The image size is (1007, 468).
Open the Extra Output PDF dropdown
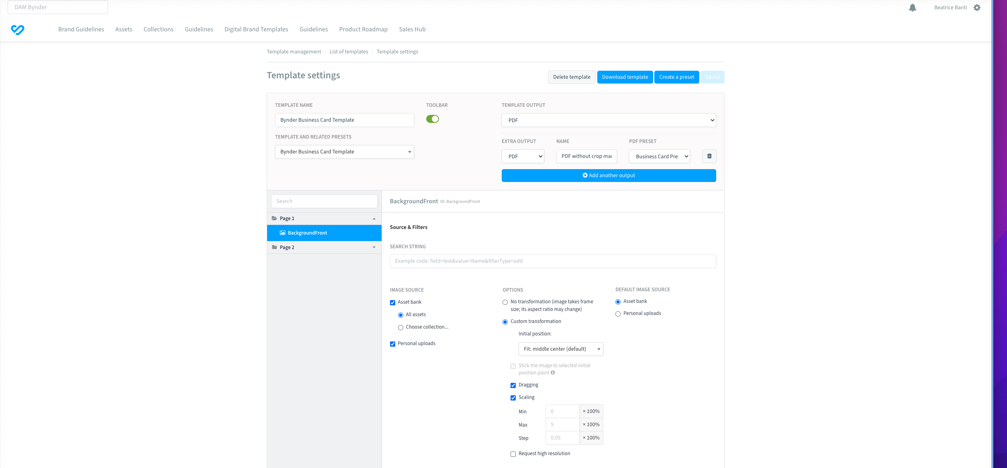point(523,156)
